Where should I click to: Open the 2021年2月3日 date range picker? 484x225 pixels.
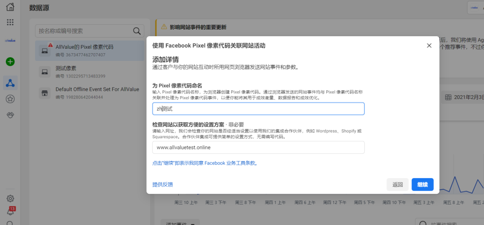pyautogui.click(x=463, y=98)
